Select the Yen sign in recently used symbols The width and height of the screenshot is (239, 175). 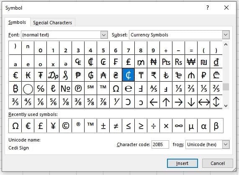pos(53,126)
